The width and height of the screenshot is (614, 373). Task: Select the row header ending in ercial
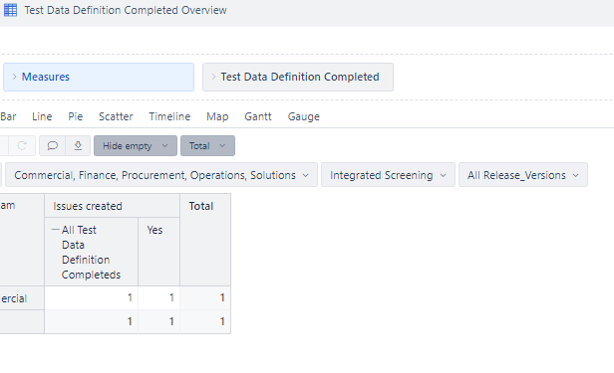22,298
